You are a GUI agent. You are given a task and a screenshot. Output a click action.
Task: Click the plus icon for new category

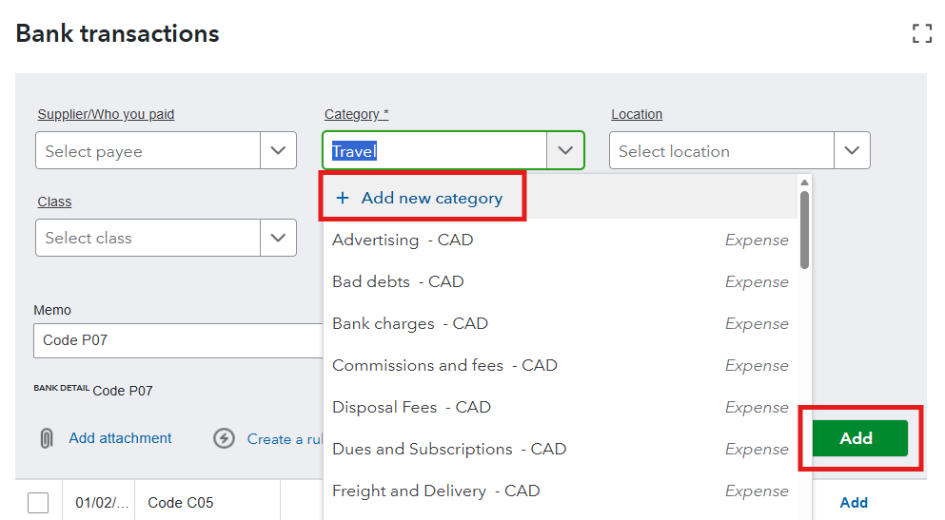343,198
